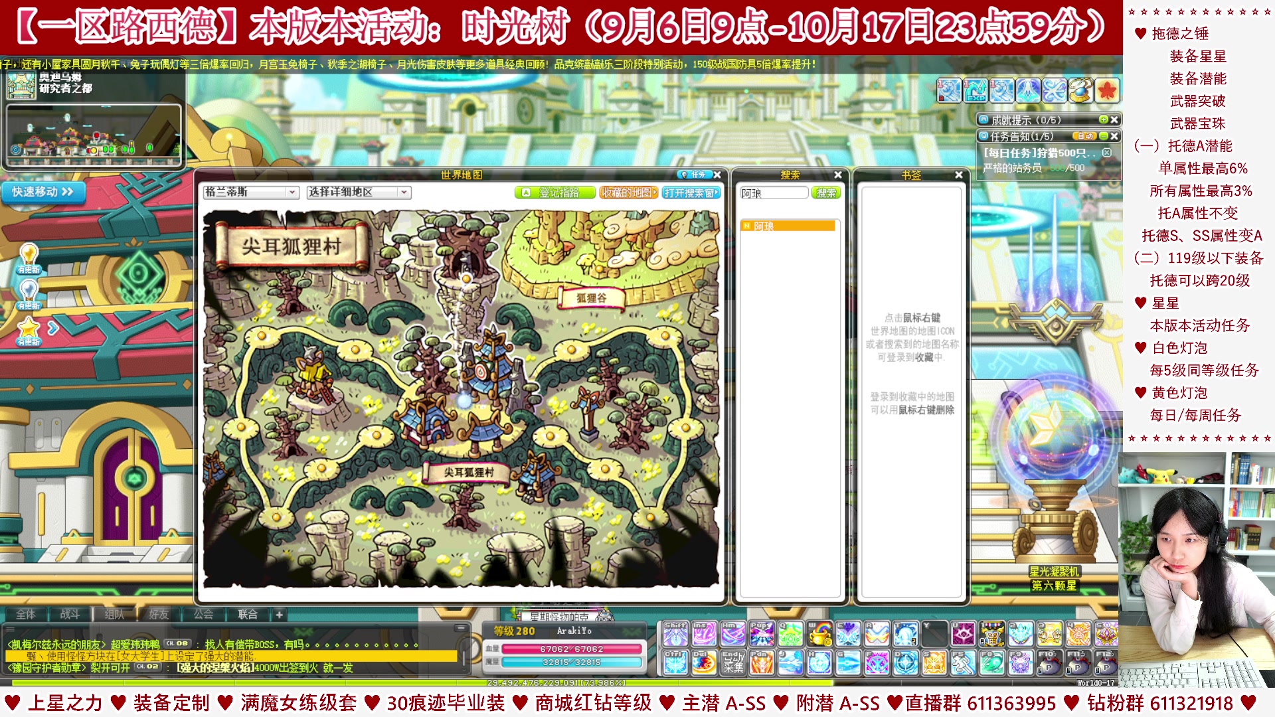The height and width of the screenshot is (717, 1275).
Task: Use the Ctrl-key ice skill icon
Action: 675,662
